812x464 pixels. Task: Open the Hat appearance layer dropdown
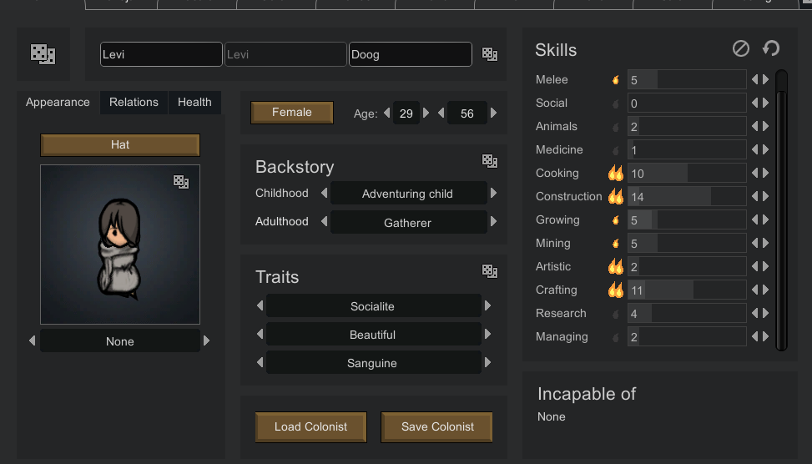[x=120, y=145]
